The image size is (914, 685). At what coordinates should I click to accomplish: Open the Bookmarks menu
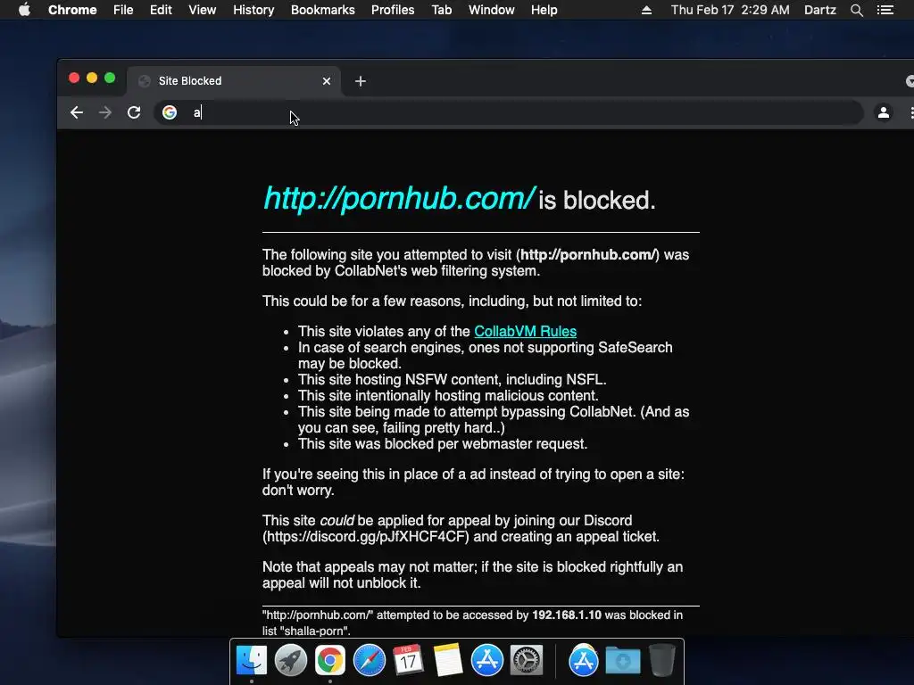323,10
